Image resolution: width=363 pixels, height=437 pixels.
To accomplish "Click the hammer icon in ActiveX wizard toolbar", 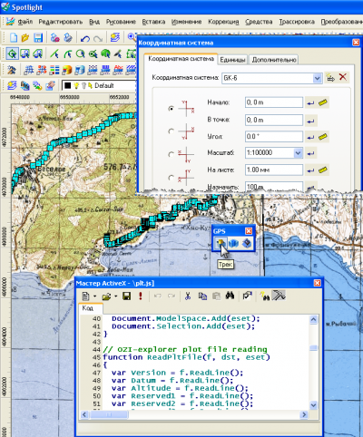I will pyautogui.click(x=279, y=296).
